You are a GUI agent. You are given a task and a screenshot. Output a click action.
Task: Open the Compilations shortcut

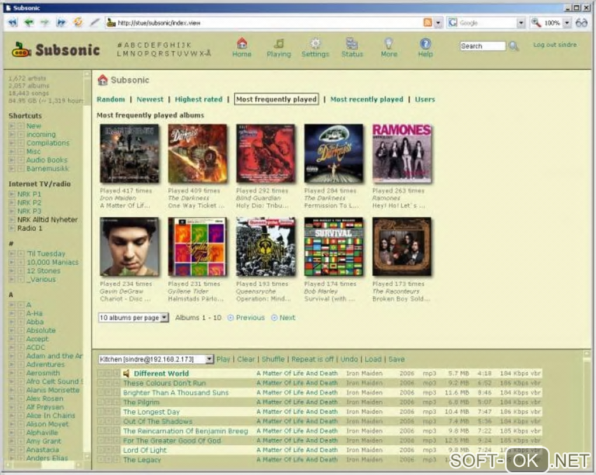point(48,143)
